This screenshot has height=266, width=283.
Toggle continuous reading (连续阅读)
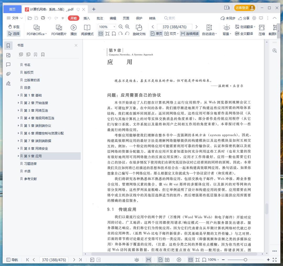pos(190,34)
